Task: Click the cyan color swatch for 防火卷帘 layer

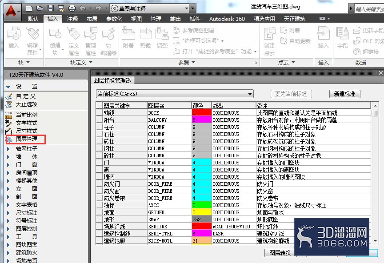Action: pos(201,198)
